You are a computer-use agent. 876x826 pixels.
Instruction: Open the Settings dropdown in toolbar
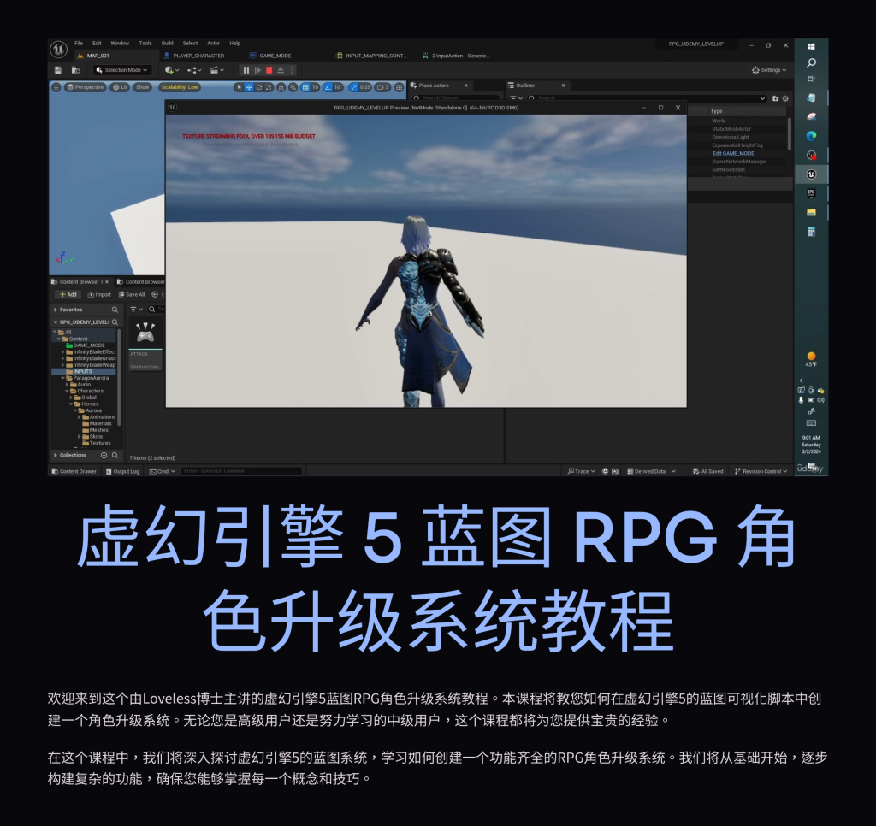769,70
